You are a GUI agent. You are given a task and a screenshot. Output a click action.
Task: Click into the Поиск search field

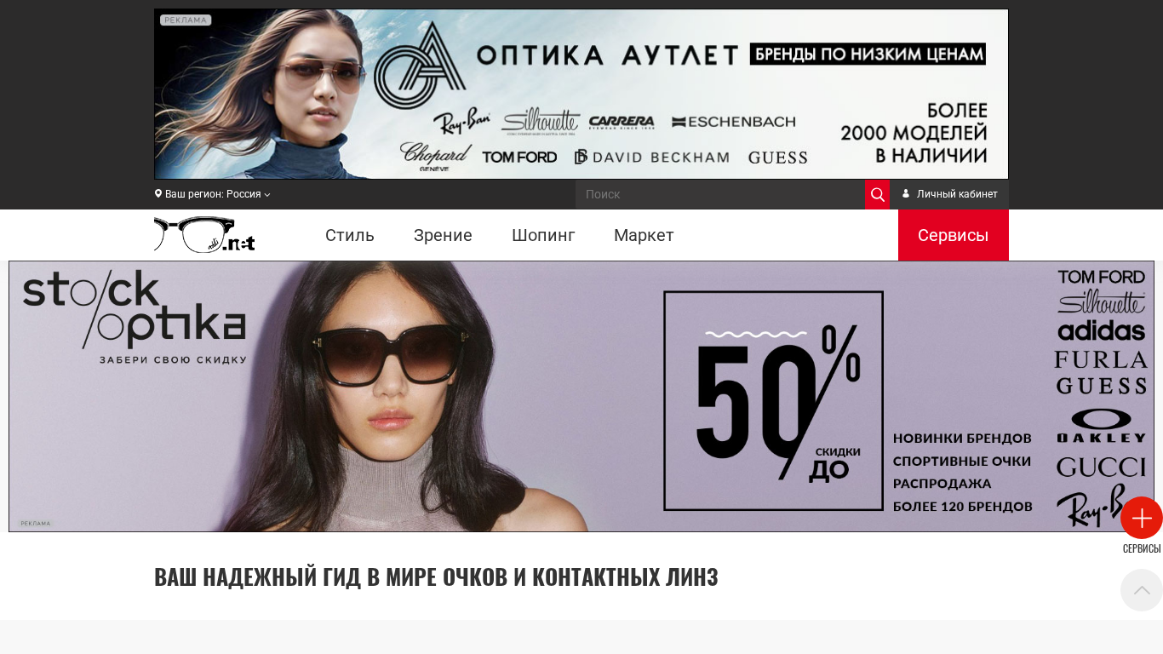tap(720, 194)
